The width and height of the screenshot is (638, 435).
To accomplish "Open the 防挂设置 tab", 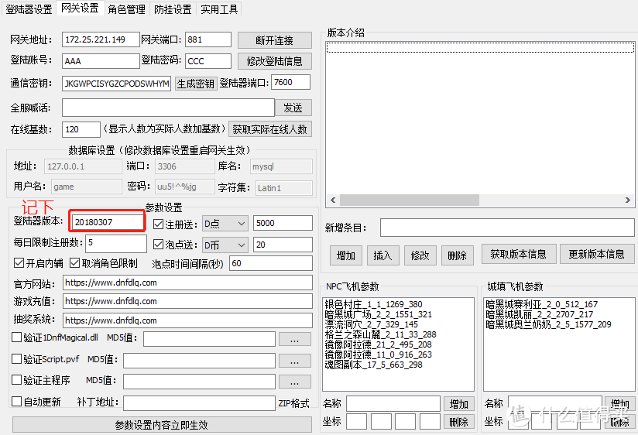I will [173, 9].
